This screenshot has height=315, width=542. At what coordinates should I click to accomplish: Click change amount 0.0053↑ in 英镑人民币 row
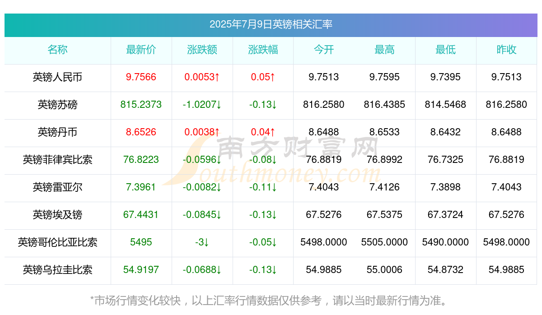tap(202, 77)
